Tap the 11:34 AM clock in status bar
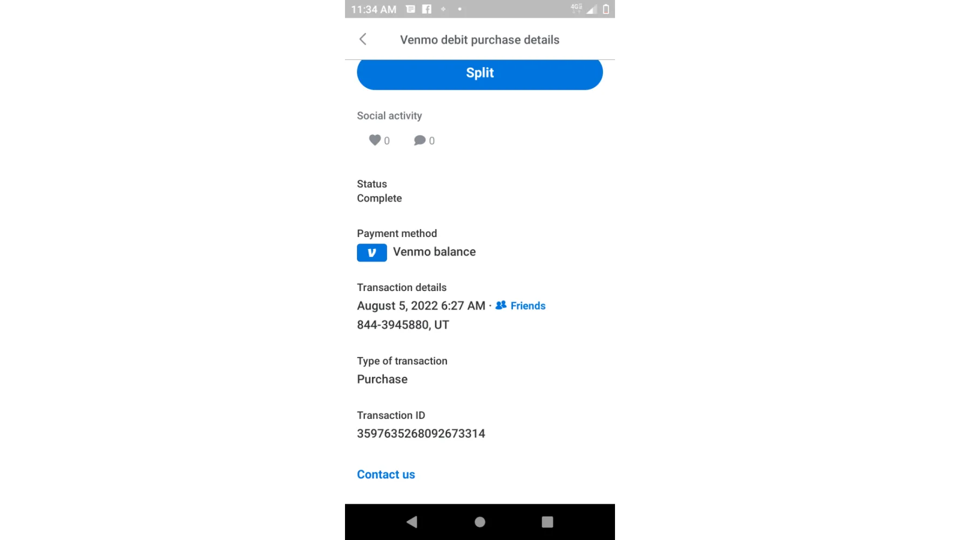The image size is (960, 540). [x=374, y=9]
